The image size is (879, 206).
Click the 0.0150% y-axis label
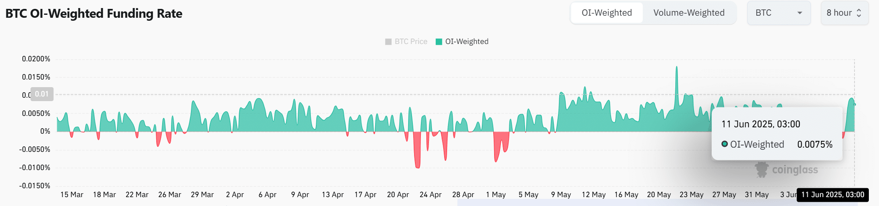point(36,77)
